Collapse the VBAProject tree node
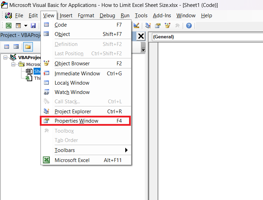 6,58
